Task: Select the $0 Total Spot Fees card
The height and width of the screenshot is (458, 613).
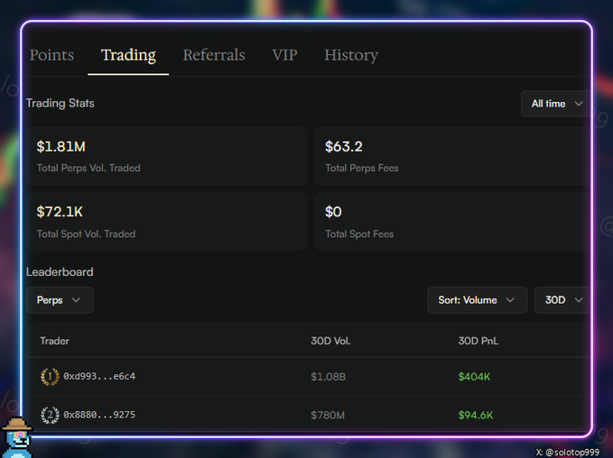Action: point(452,222)
